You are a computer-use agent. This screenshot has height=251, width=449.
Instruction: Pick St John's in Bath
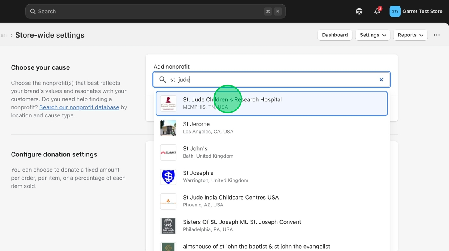point(272,152)
